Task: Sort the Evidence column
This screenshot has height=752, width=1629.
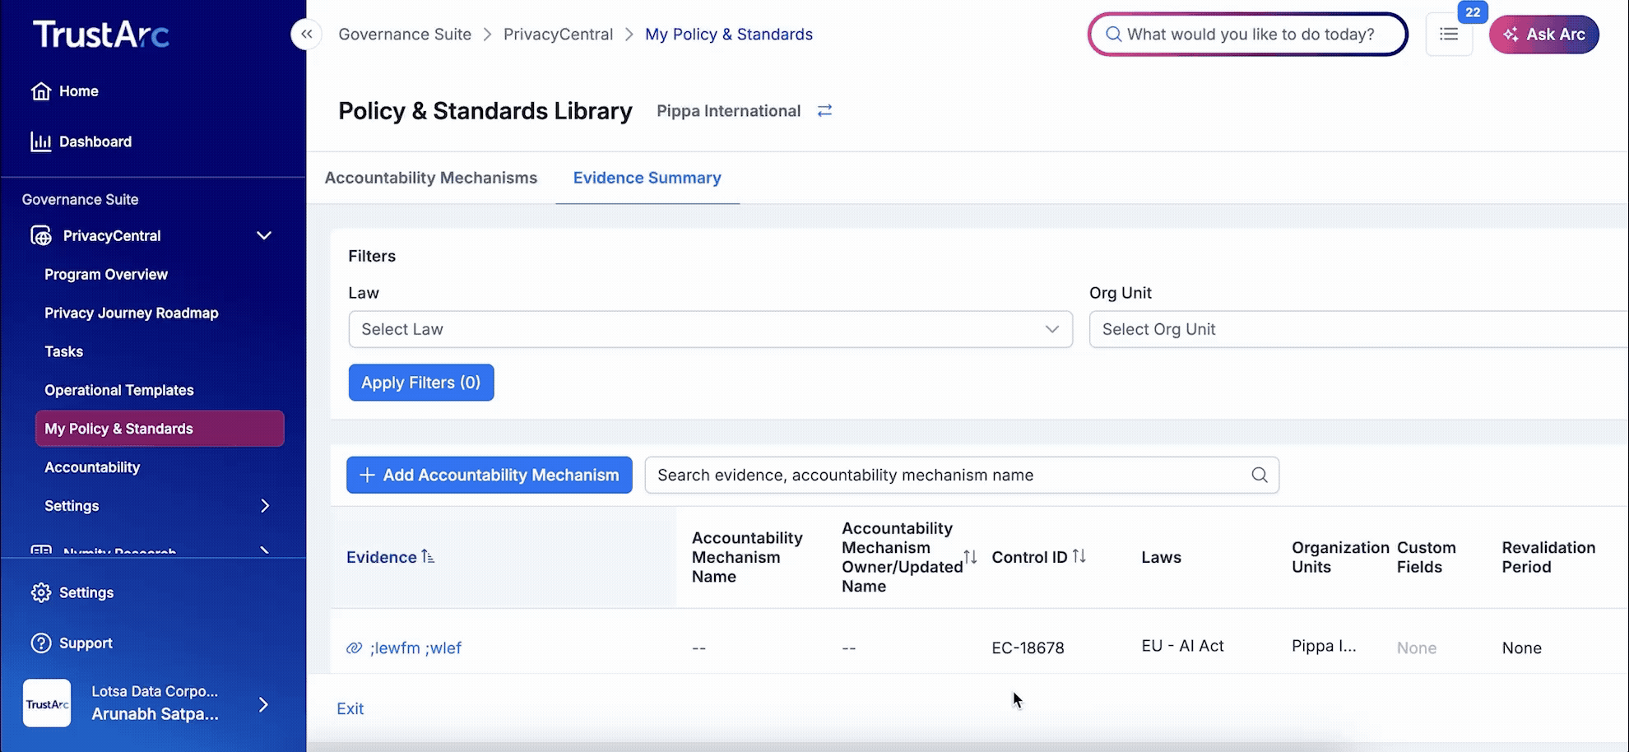Action: 427,557
